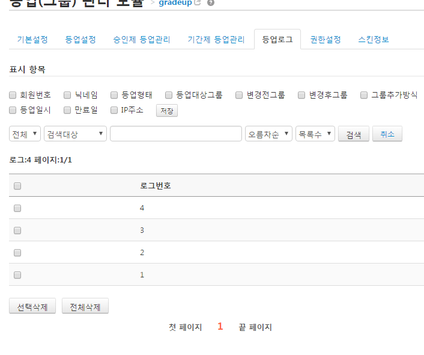Image resolution: width=424 pixels, height=355 pixels.
Task: Select the checkbox for log row 3
Action: click(x=17, y=230)
